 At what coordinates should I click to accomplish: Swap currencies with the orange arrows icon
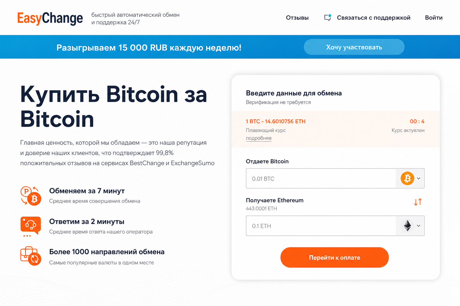[418, 202]
